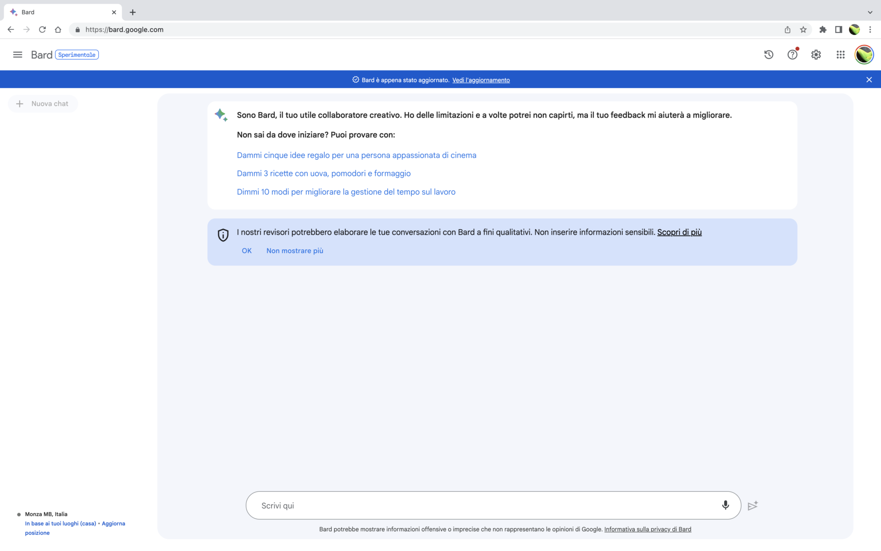
Task: Choose the cinema gift ideas suggestion
Action: [x=357, y=155]
